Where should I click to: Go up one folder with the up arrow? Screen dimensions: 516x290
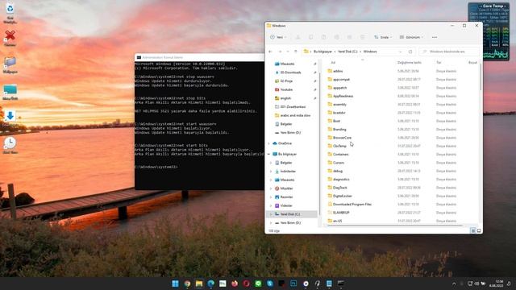pyautogui.click(x=296, y=52)
